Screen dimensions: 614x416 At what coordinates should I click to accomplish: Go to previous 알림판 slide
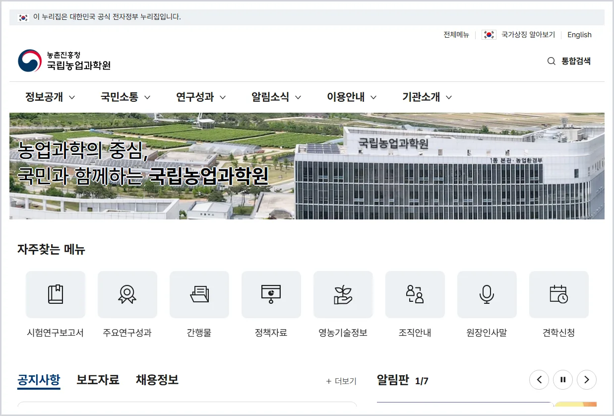pos(539,380)
